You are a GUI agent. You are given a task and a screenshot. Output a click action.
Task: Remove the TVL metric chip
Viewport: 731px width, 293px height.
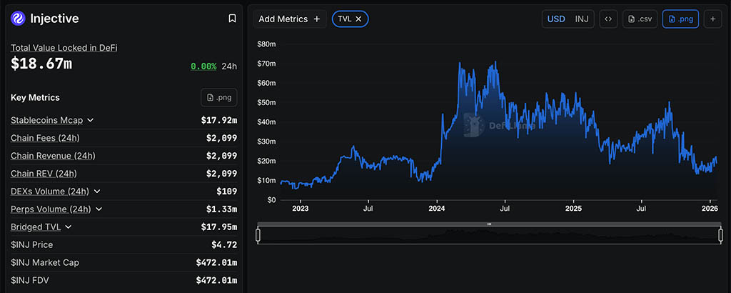click(x=358, y=19)
